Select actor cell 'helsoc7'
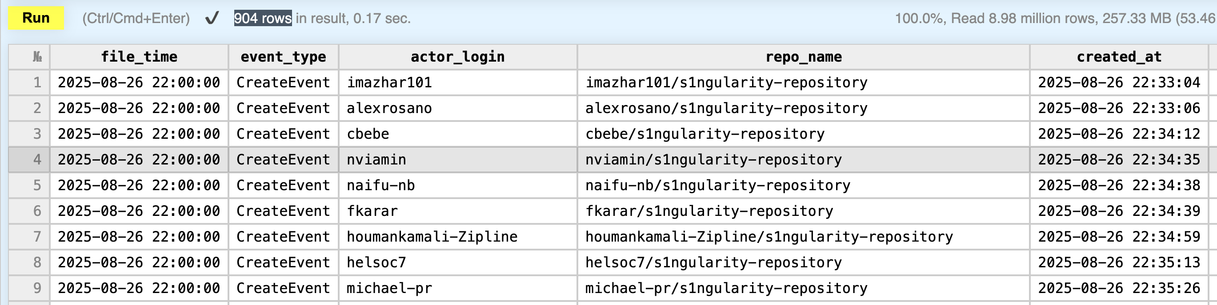 point(458,262)
